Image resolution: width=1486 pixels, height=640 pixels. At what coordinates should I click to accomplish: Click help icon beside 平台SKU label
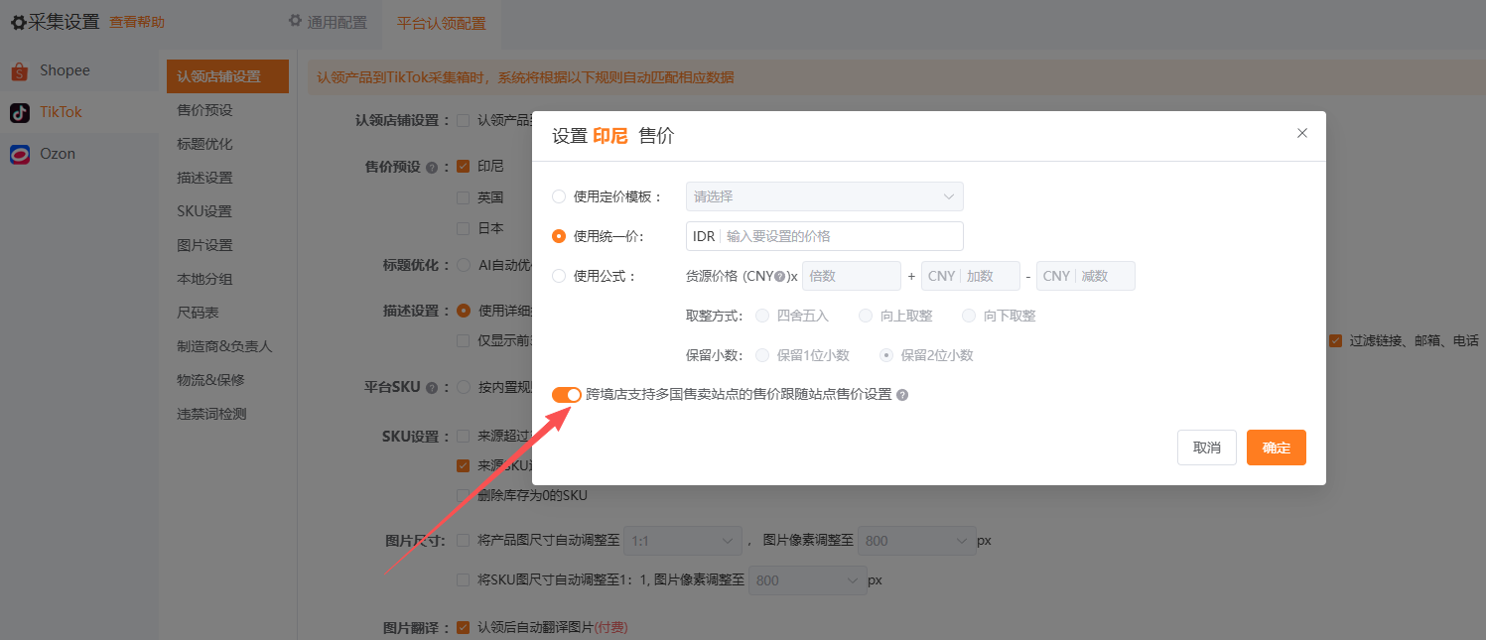(x=432, y=388)
